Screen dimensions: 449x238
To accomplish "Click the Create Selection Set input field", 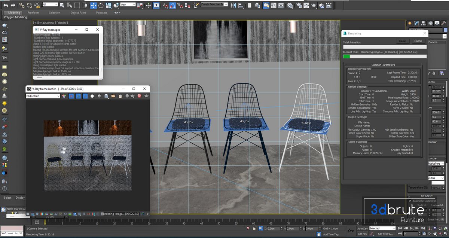I will [212, 4].
